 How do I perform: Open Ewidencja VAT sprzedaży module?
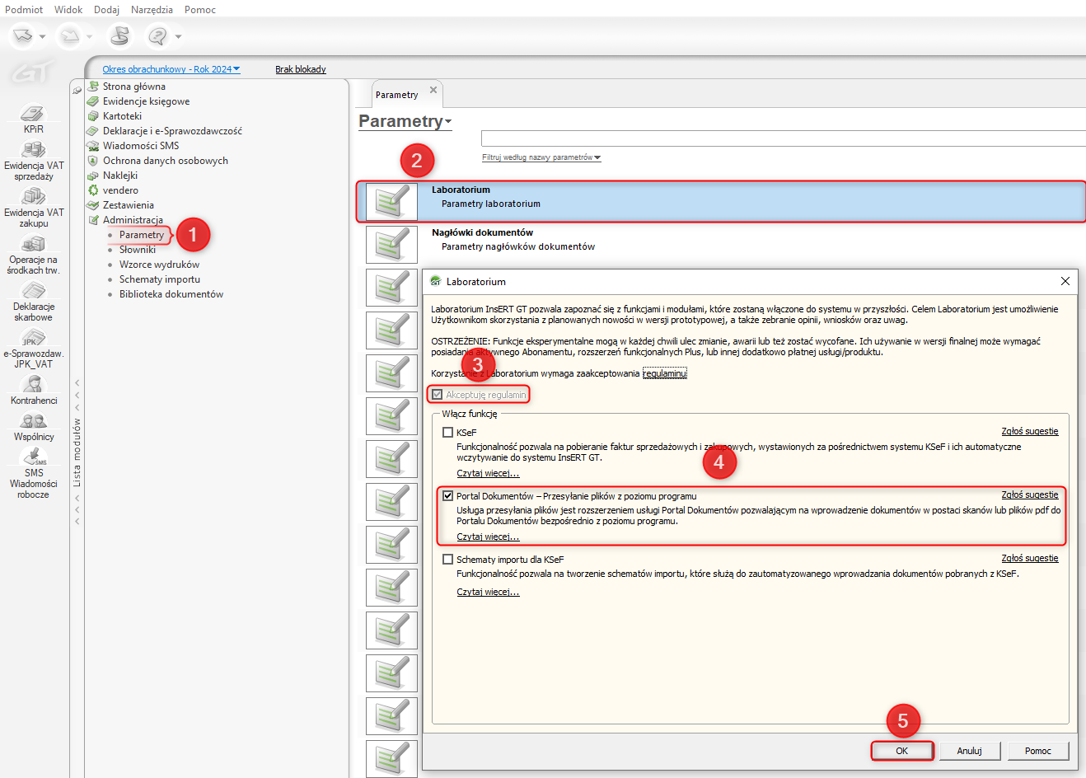coord(34,161)
